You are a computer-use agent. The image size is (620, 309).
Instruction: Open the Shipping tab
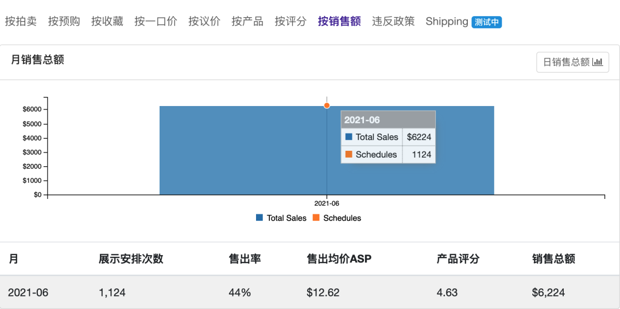(447, 21)
